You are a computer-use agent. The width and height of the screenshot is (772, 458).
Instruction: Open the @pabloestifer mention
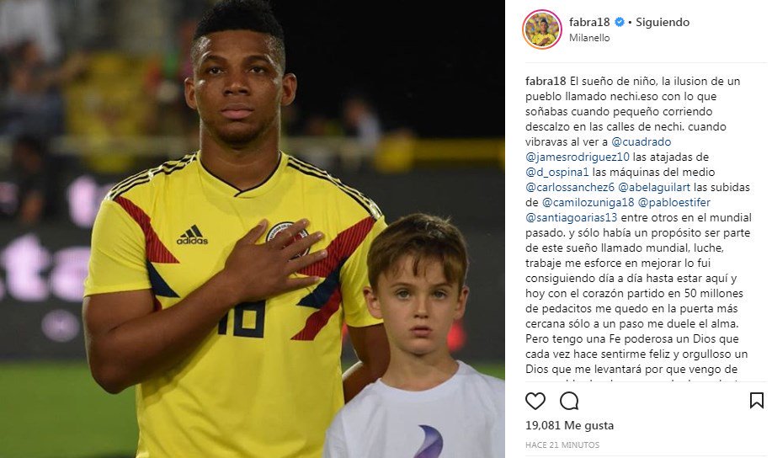[x=674, y=202]
